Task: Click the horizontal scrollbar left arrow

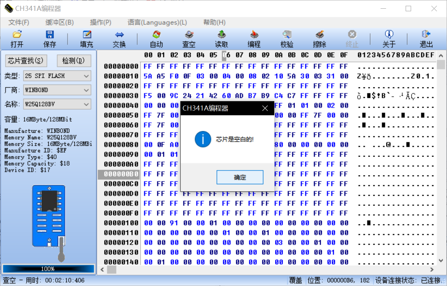Action: coord(102,270)
